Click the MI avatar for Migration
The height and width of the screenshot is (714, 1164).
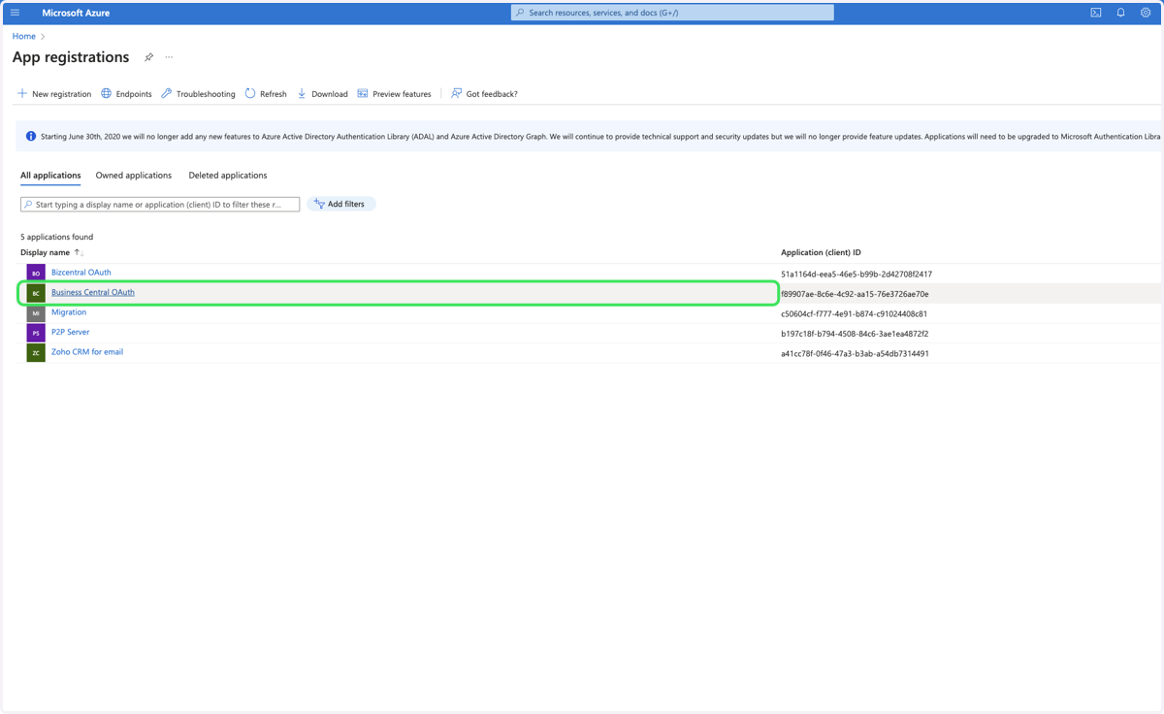click(36, 313)
